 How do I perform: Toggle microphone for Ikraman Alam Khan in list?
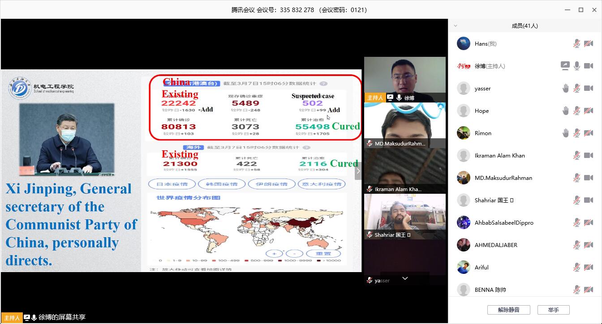point(577,156)
